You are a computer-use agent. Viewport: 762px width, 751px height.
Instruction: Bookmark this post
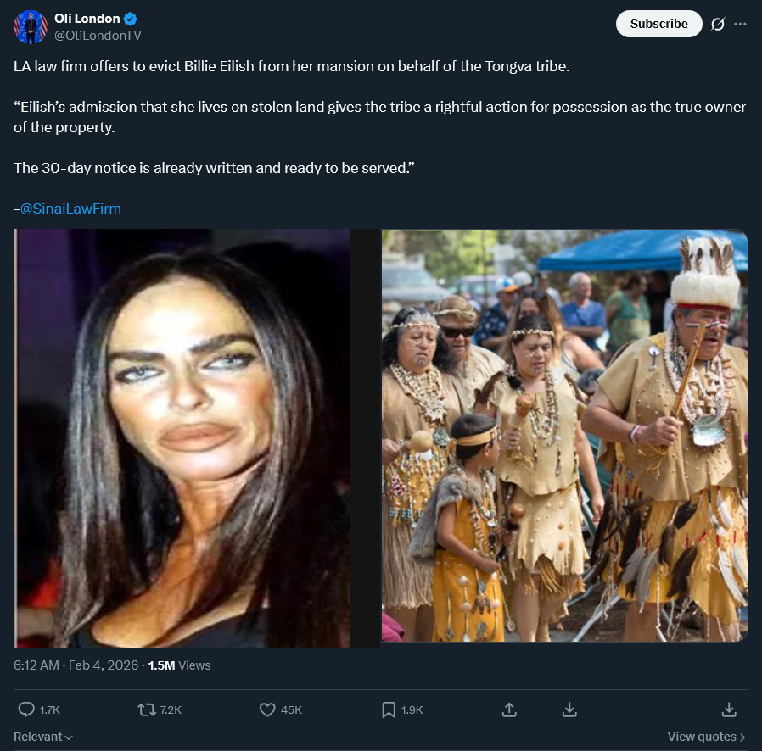pos(389,709)
